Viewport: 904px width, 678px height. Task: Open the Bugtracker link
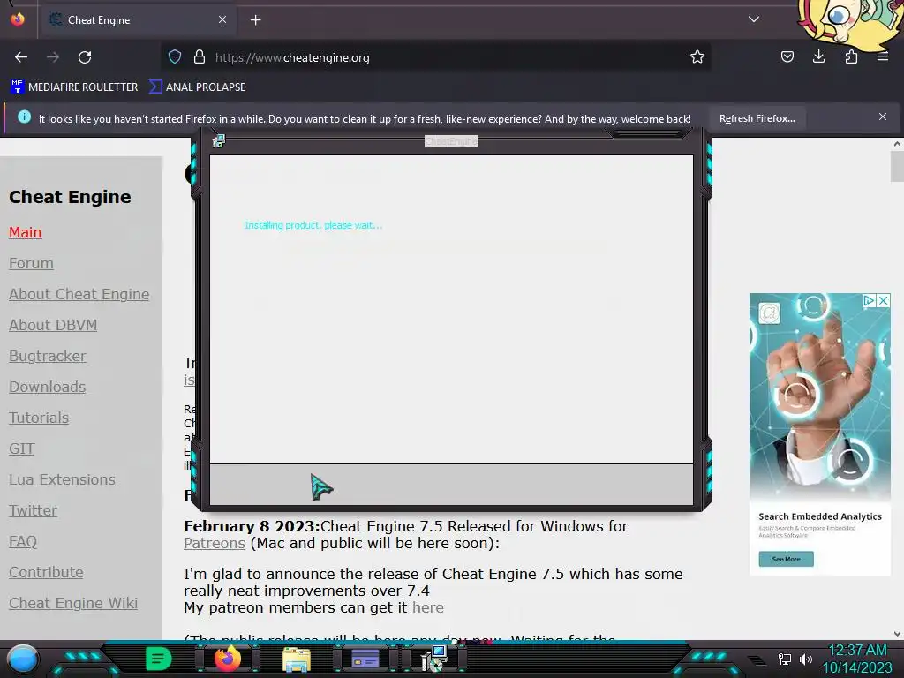click(48, 357)
